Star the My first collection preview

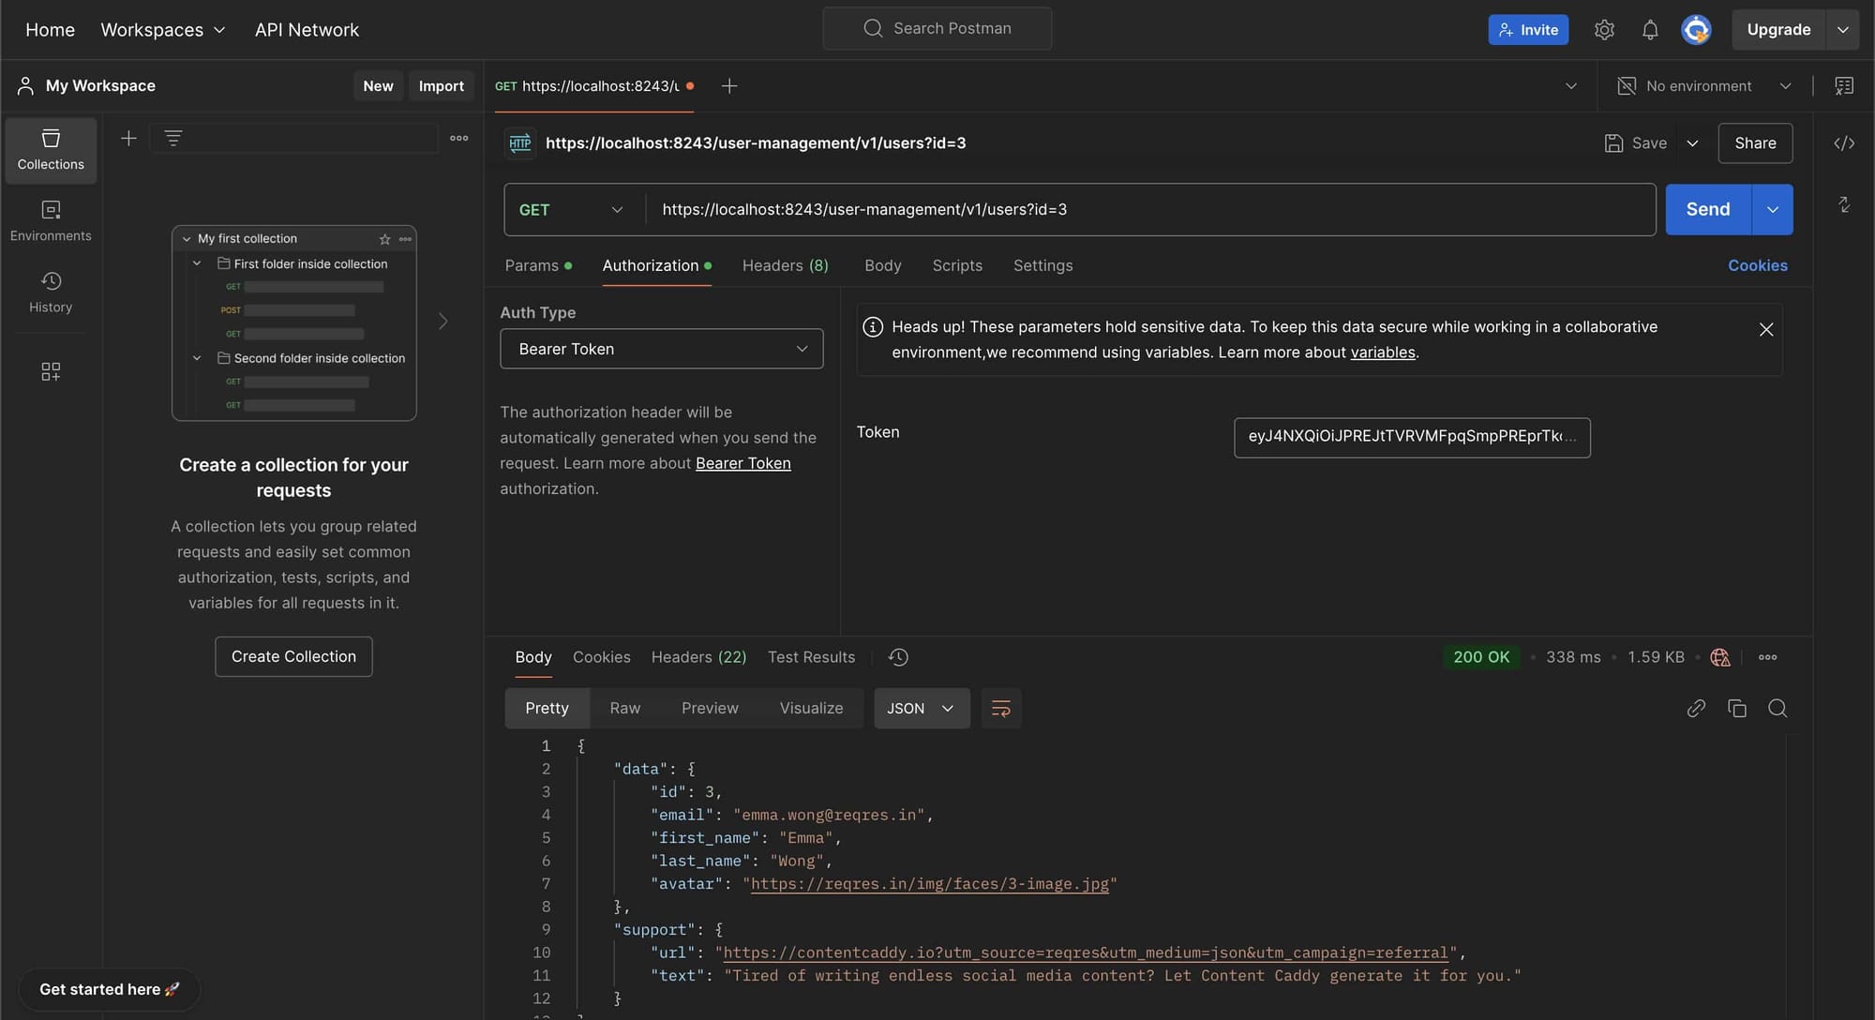[384, 239]
